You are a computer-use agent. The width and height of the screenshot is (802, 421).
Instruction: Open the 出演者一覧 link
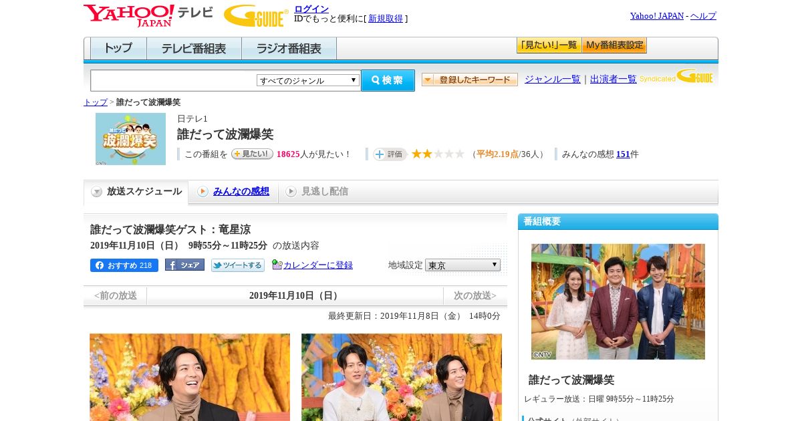[613, 79]
